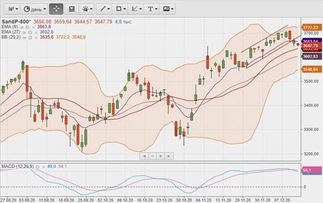Open the line drawing tool dropdown
The height and width of the screenshot is (203, 323).
coord(105,9)
